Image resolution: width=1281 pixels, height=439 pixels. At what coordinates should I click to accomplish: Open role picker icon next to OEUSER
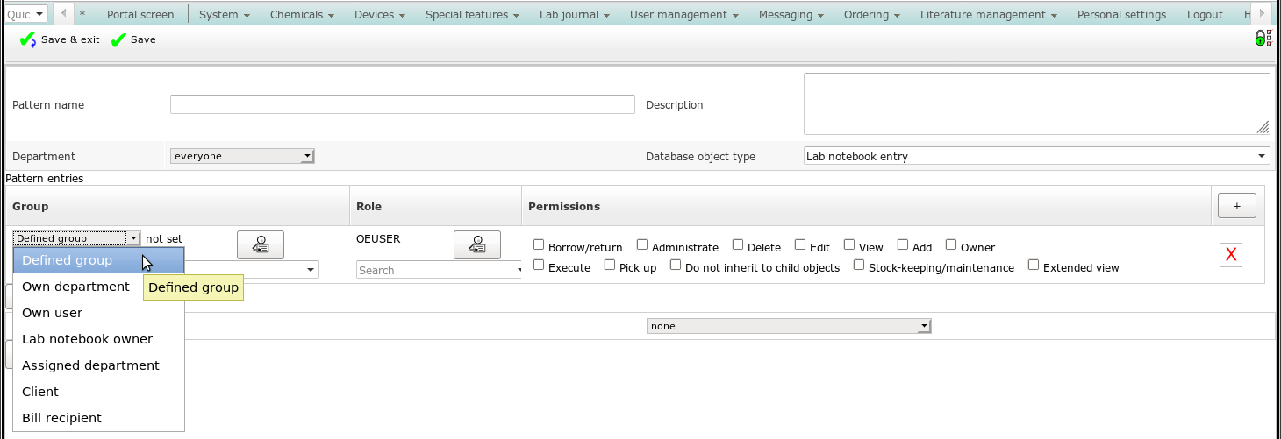[x=476, y=245]
